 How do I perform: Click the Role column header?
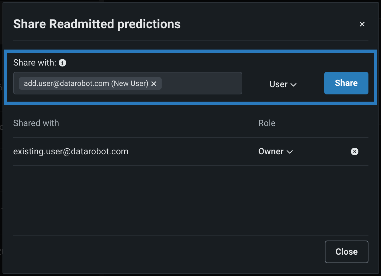pyautogui.click(x=267, y=123)
